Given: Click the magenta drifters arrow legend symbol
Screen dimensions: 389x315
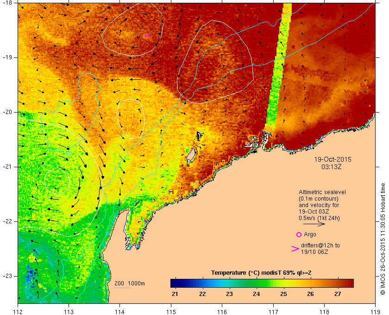Looking at the screenshot, I should pyautogui.click(x=295, y=249).
